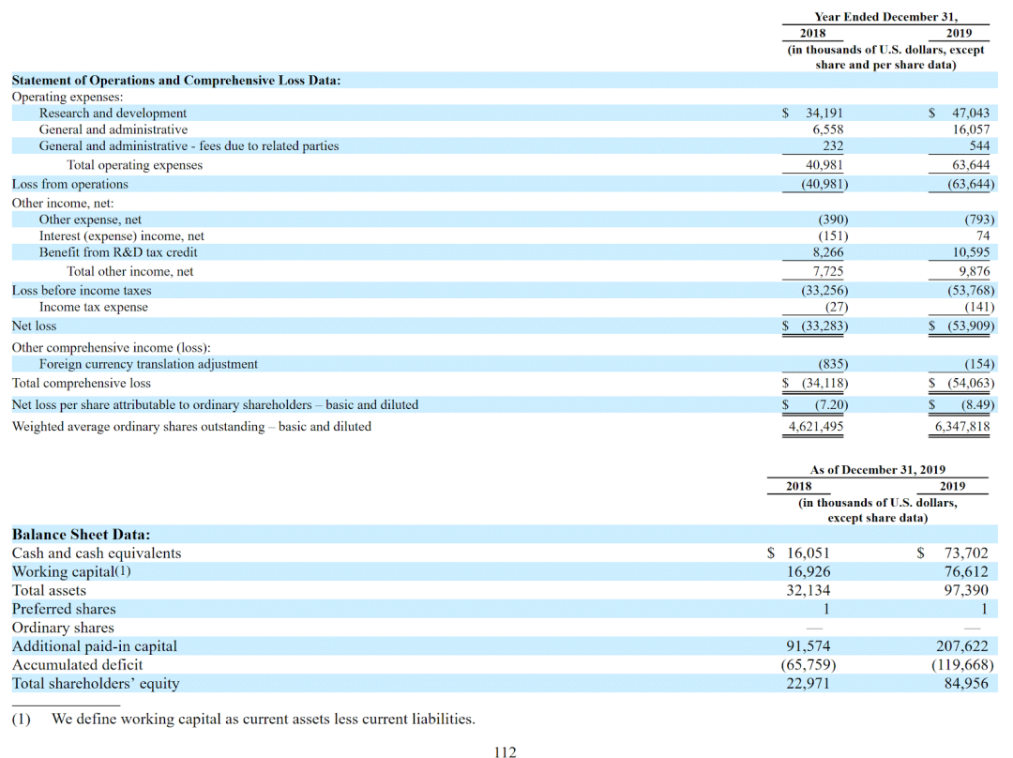Select Total other income value 9,876
The height and width of the screenshot is (758, 1013).
974,271
